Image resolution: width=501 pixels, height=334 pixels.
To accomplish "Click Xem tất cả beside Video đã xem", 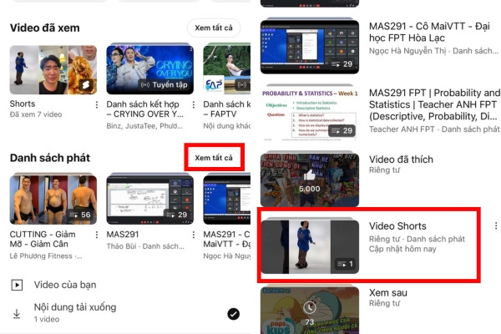I will pos(214,28).
